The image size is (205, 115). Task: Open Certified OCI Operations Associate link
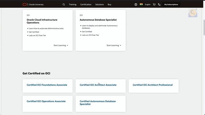pos(46,101)
